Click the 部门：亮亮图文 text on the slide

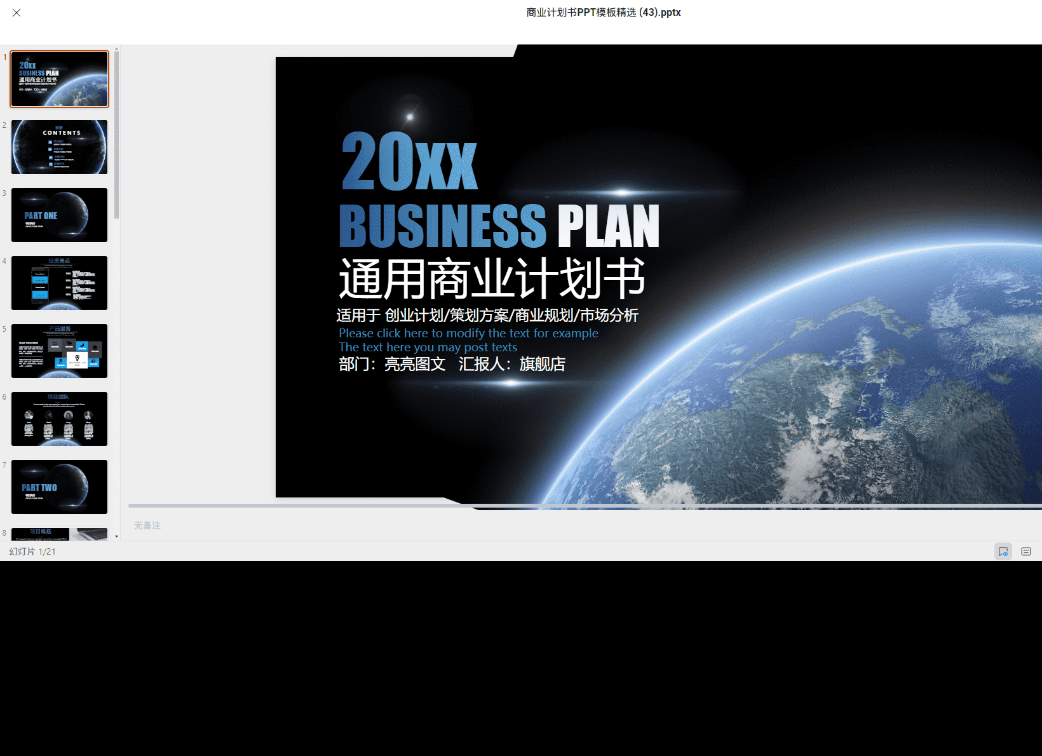point(392,364)
